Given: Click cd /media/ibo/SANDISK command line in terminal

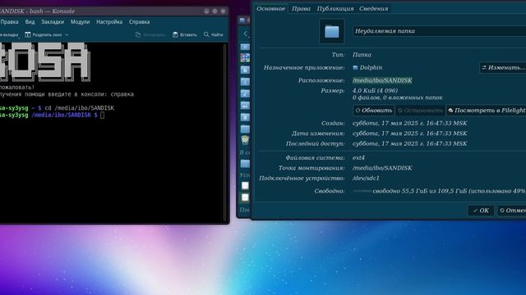Looking at the screenshot, I should (79, 108).
